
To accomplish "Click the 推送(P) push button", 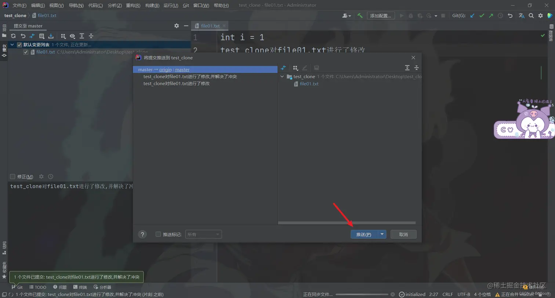I will pyautogui.click(x=364, y=234).
